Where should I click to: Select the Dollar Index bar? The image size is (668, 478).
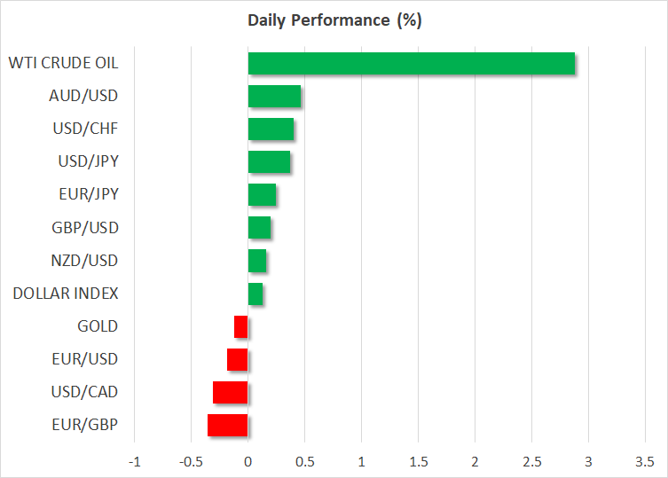(x=255, y=294)
